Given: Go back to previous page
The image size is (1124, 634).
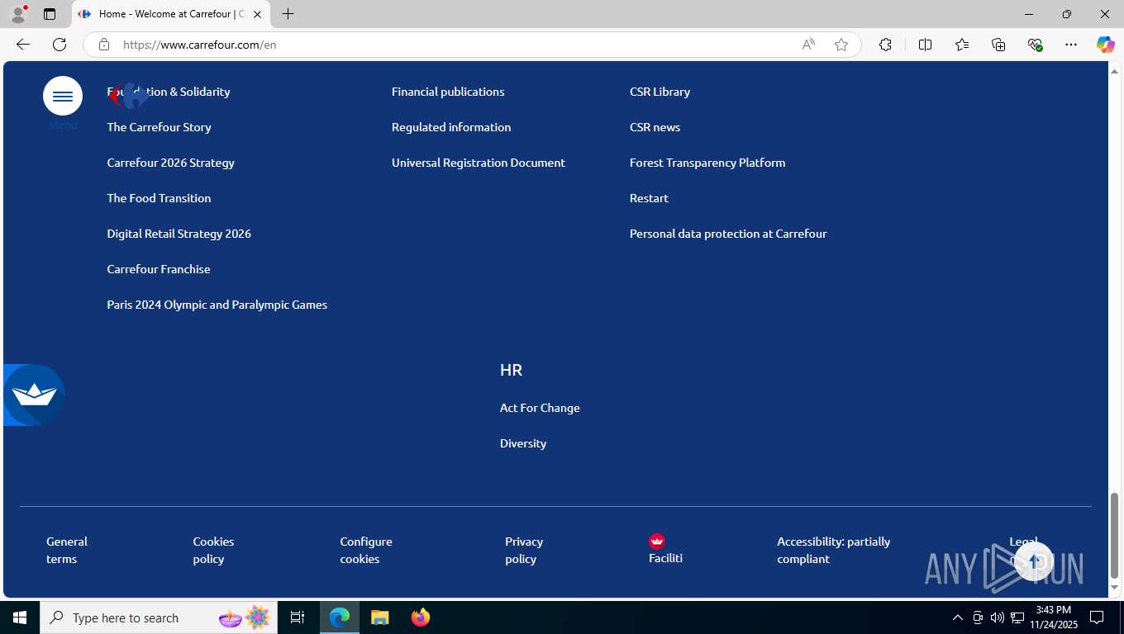Looking at the screenshot, I should [23, 45].
